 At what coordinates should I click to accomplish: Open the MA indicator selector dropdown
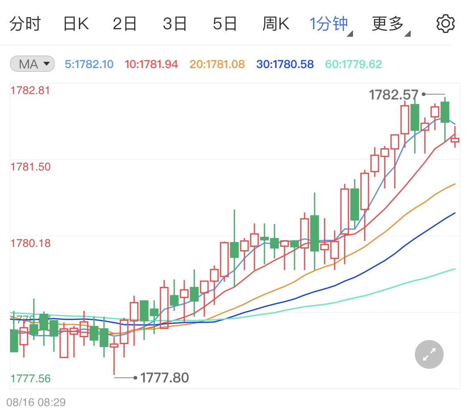coord(32,64)
